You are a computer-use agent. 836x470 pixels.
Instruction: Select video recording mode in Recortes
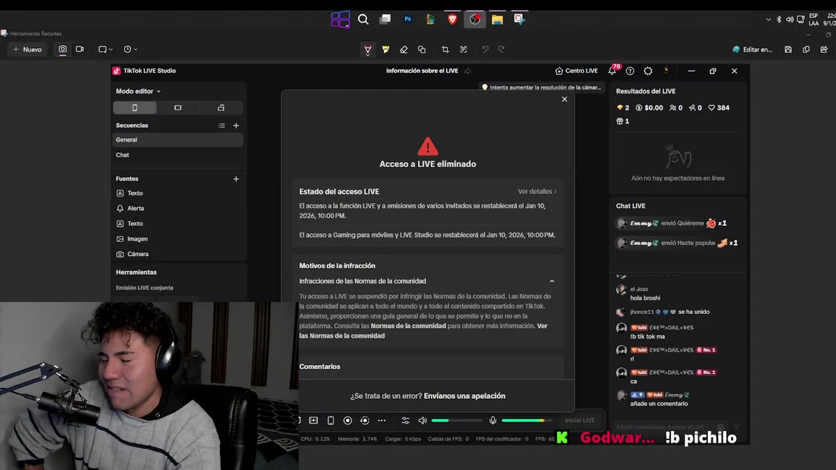coord(80,49)
